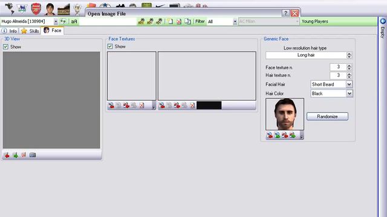Click the blue arrow icon on right sidebar
This screenshot has height=217, width=387.
point(383,21)
